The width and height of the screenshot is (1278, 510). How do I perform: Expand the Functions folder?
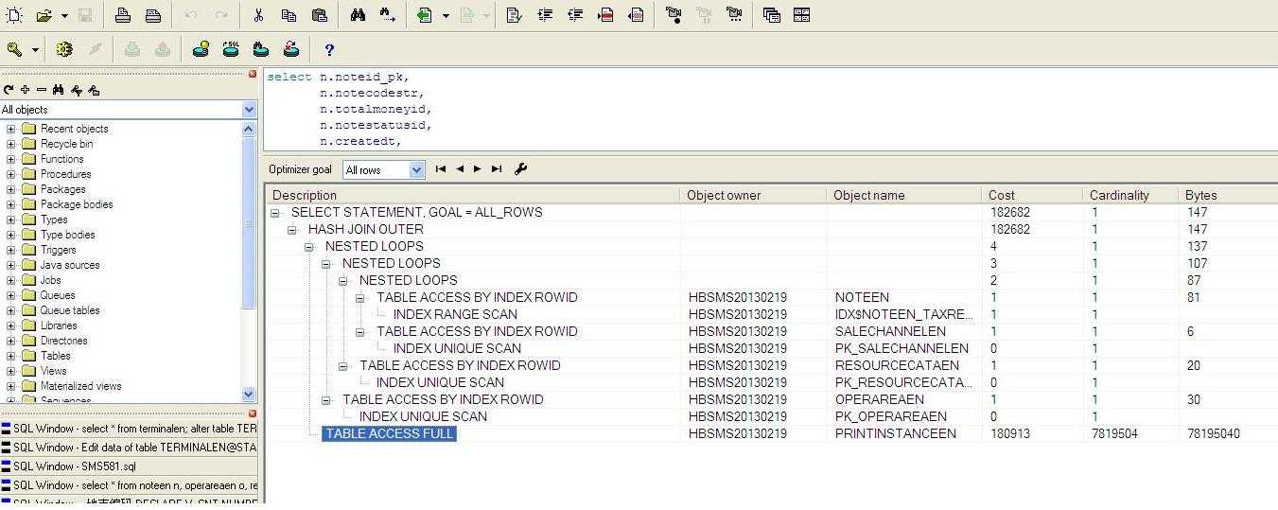[10, 159]
